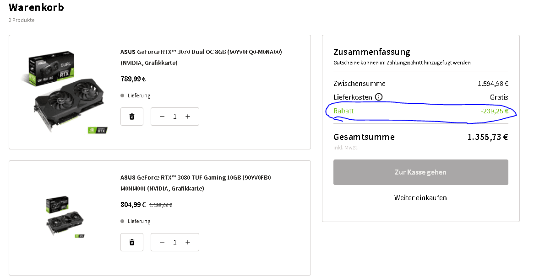534x276 pixels.
Task: Click the Zur Kasse gehen button
Action: 420,172
